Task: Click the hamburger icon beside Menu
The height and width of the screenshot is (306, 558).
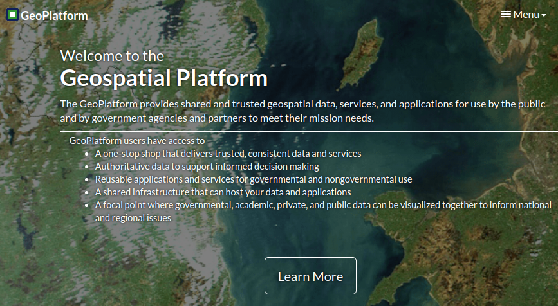Action: click(x=506, y=14)
